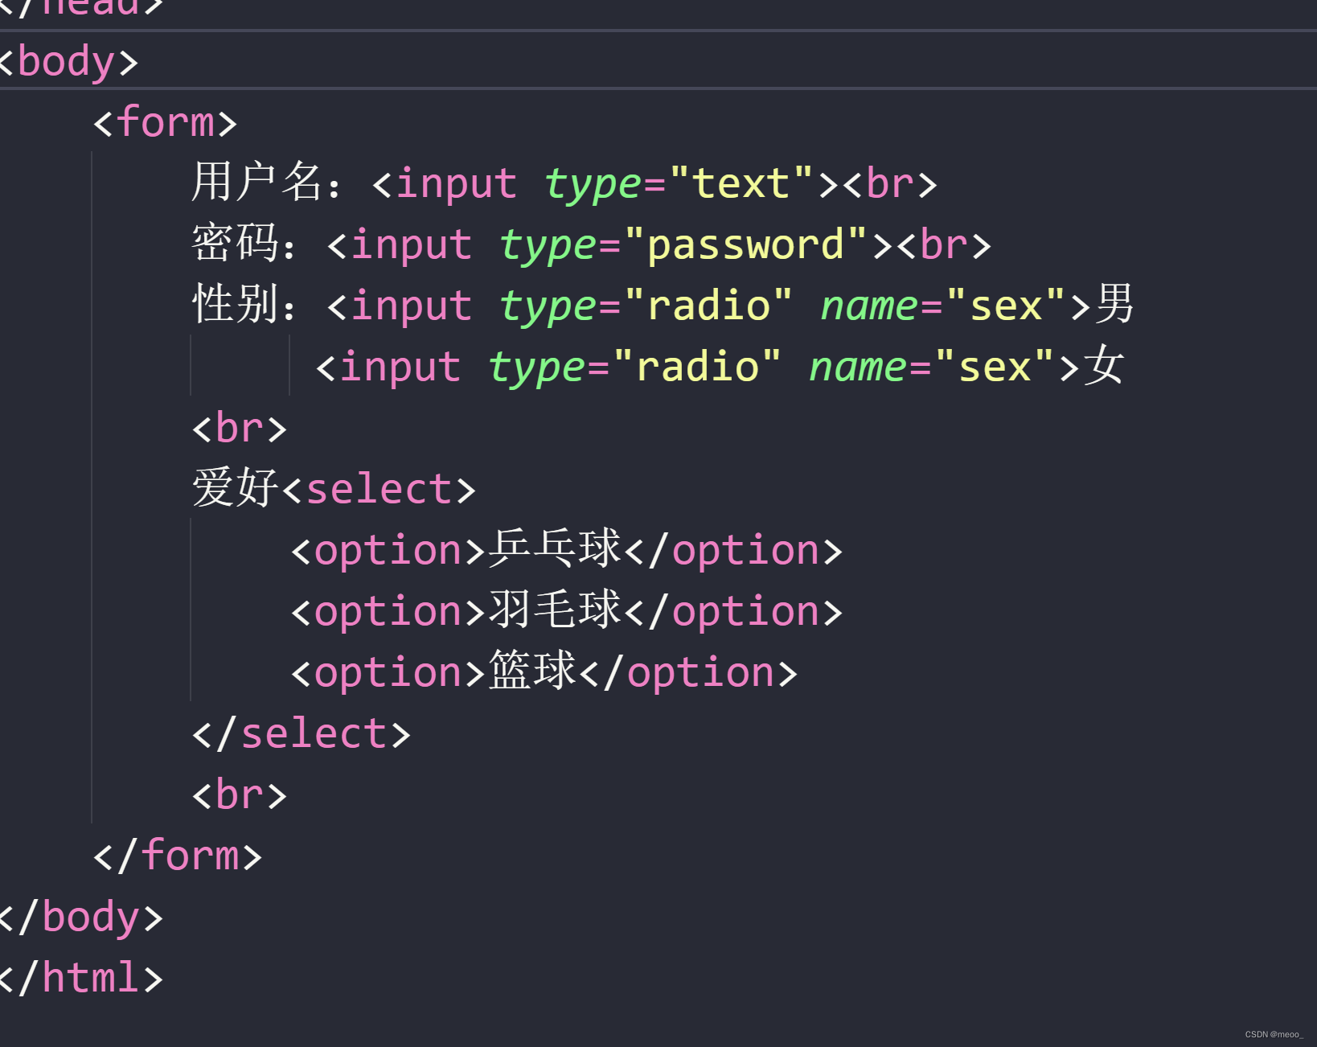Select the <body> opening tag
Viewport: 1317px width, 1047px height.
(x=68, y=60)
